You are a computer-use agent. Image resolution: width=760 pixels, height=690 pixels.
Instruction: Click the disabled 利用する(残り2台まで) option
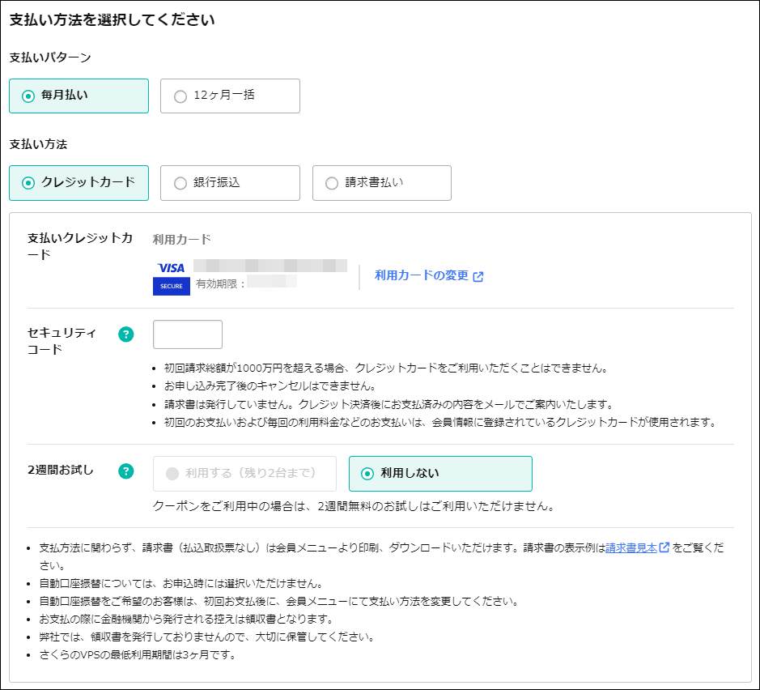pyautogui.click(x=244, y=474)
